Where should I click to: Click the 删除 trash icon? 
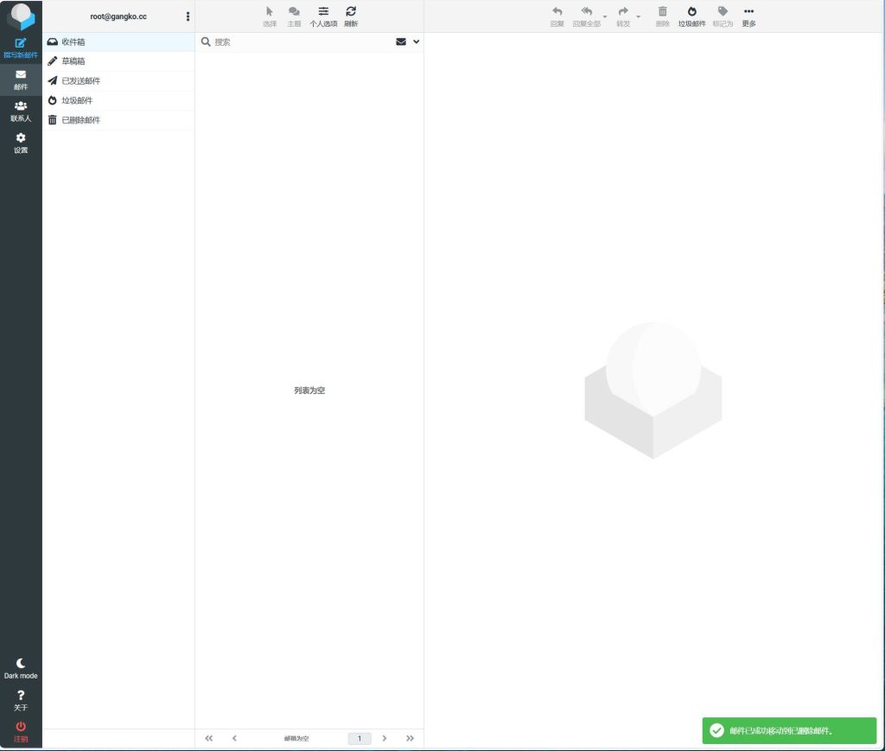click(x=662, y=16)
